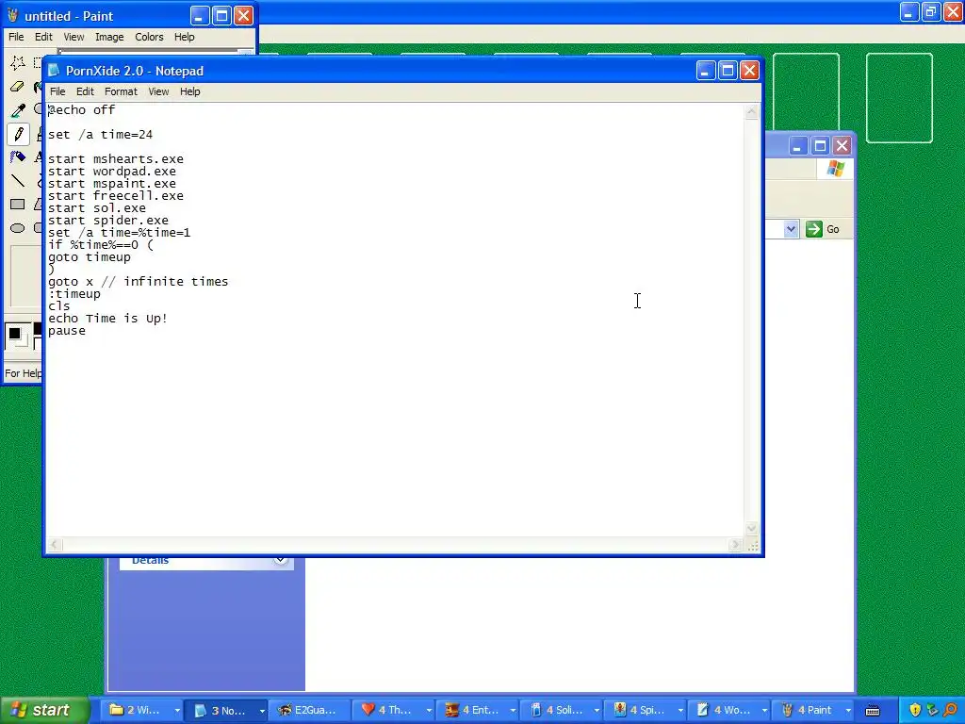Click the Windows flag logo in Explorer
965x724 pixels.
tap(836, 169)
